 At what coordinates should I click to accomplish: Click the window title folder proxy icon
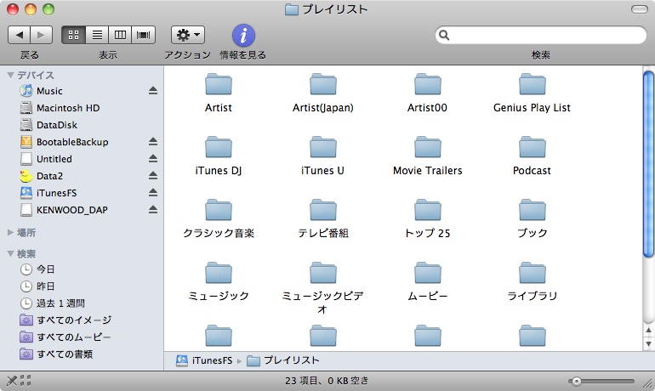coord(291,9)
